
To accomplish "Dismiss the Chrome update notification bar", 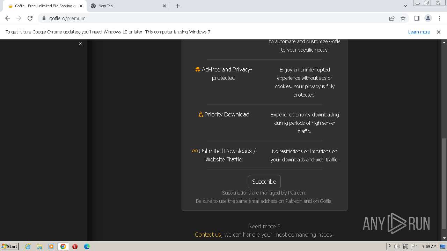I will (439, 32).
